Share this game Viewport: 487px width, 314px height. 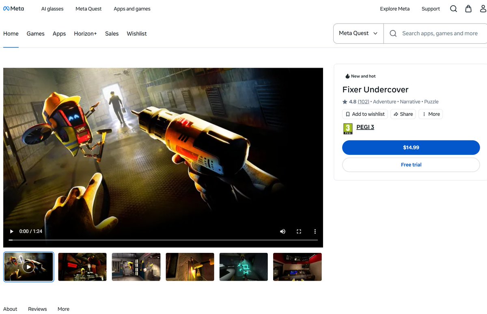click(x=403, y=114)
